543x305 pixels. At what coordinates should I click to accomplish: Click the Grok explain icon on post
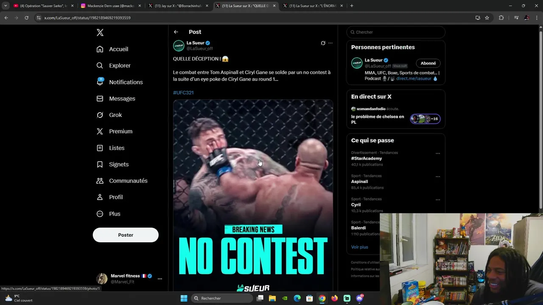pyautogui.click(x=323, y=43)
